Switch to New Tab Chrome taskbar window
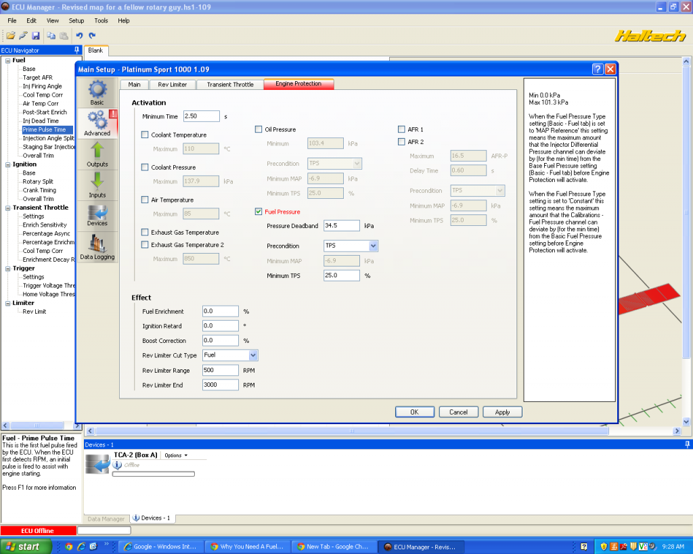Viewport: 693px width, 554px height. click(334, 547)
